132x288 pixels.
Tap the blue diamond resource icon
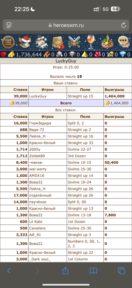tap(123, 54)
